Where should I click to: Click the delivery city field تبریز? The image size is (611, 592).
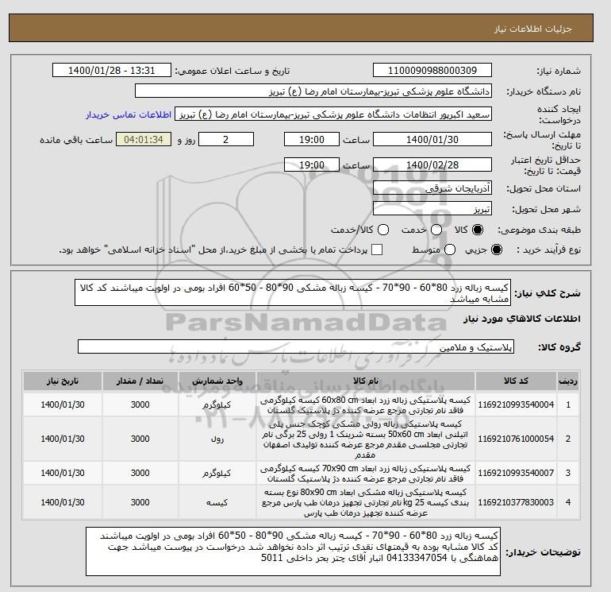coord(432,209)
